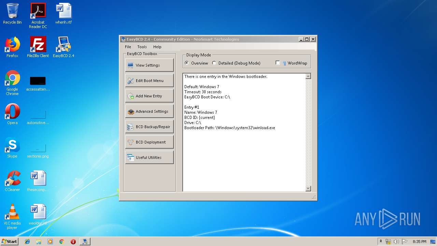This screenshot has width=437, height=246.
Task: Open the network status tray icon
Action: pos(388,242)
